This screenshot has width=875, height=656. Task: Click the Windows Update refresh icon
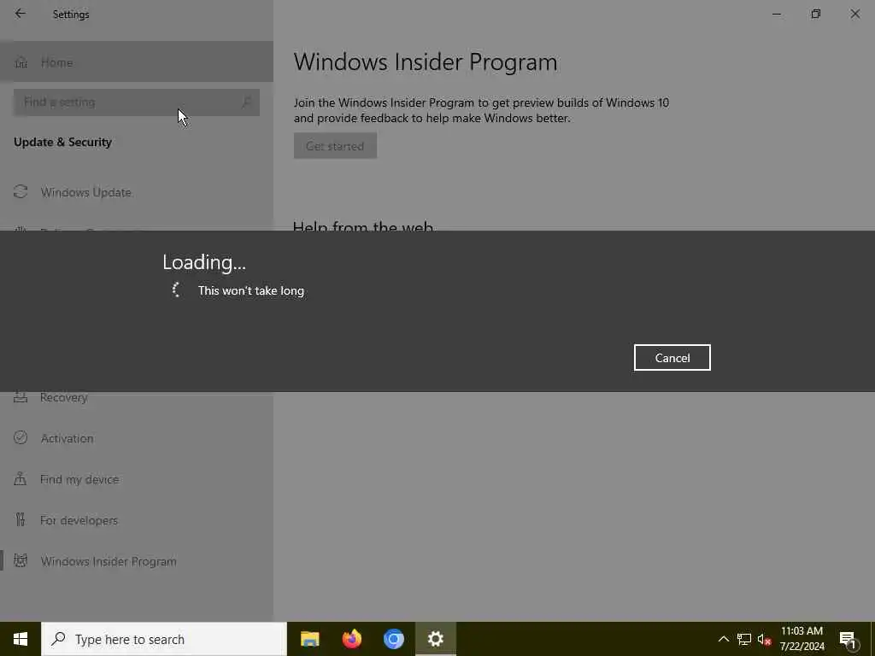click(21, 192)
